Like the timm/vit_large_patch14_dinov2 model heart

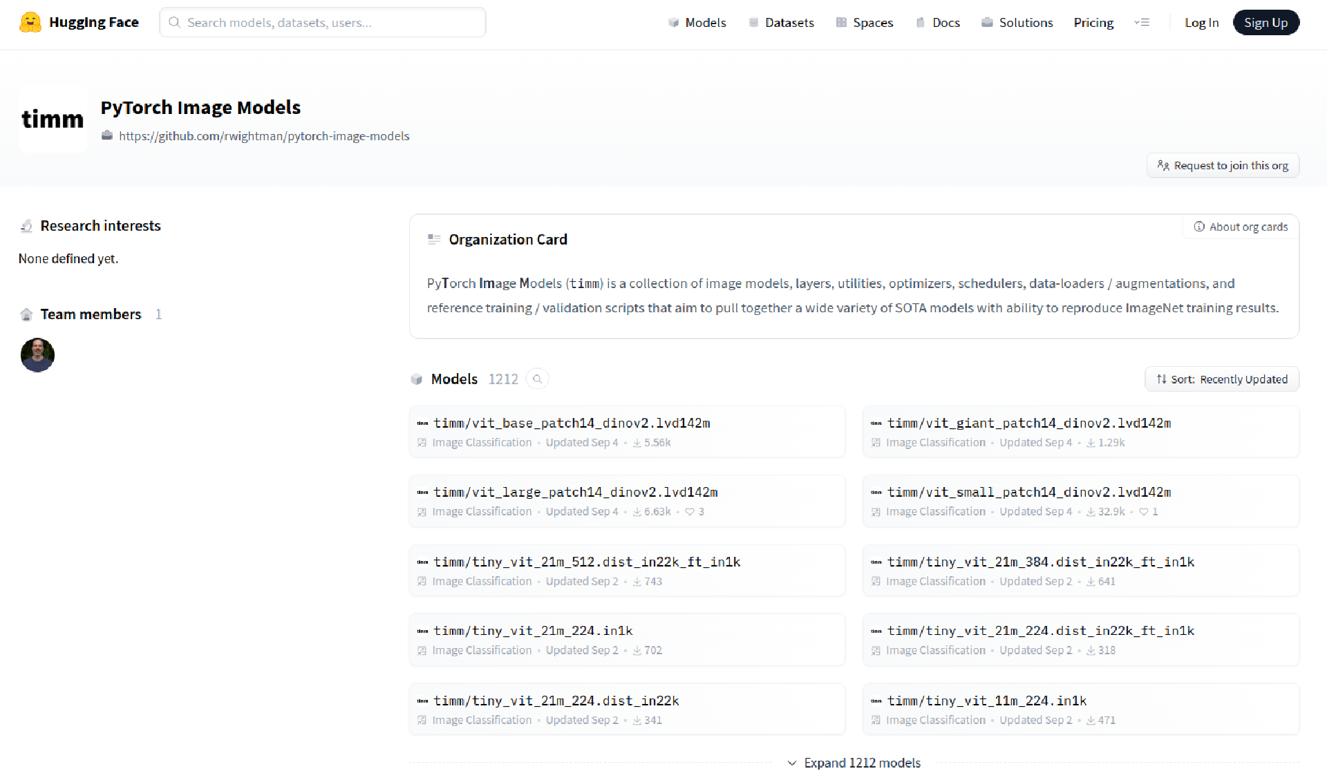click(x=689, y=512)
